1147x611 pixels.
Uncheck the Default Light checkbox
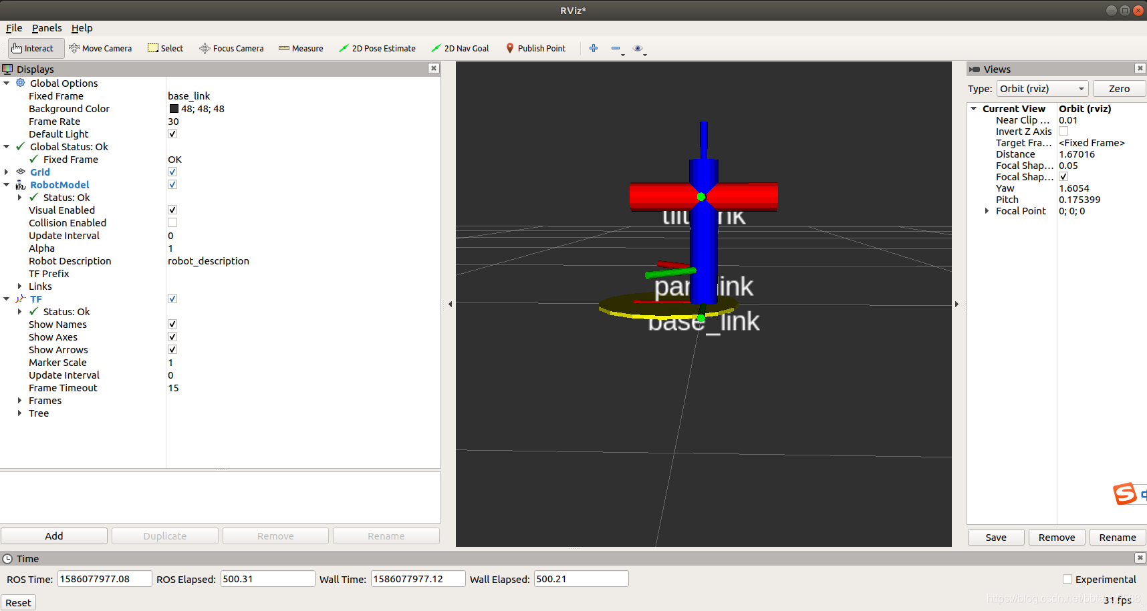click(x=172, y=134)
